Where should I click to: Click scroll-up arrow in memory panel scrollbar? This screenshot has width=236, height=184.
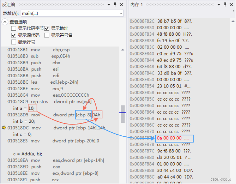click(233, 21)
